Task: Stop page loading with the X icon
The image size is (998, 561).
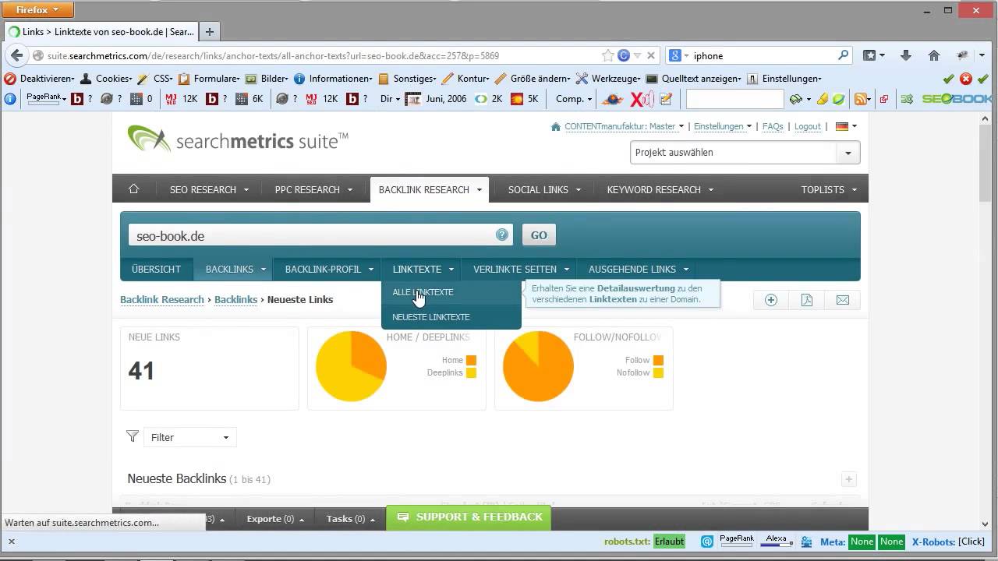Action: 651,55
